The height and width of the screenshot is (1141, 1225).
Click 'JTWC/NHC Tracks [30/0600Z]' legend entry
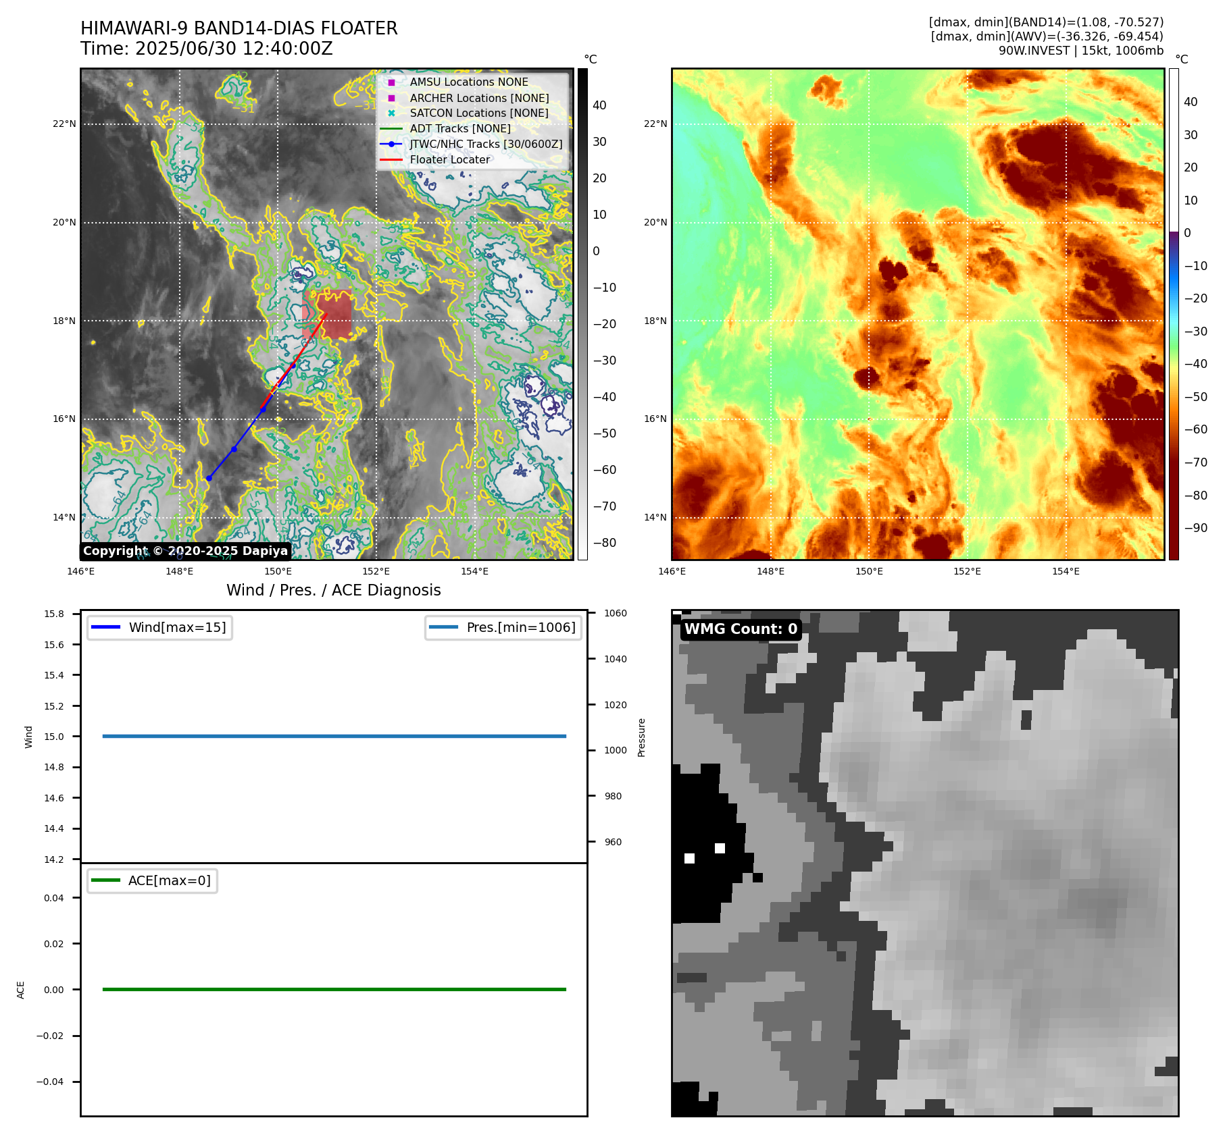click(x=486, y=144)
